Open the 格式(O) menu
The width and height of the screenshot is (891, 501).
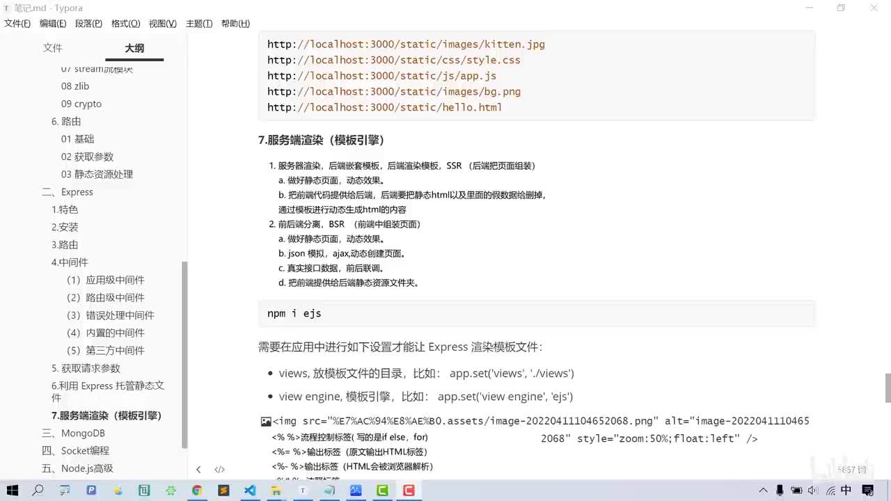pyautogui.click(x=125, y=24)
